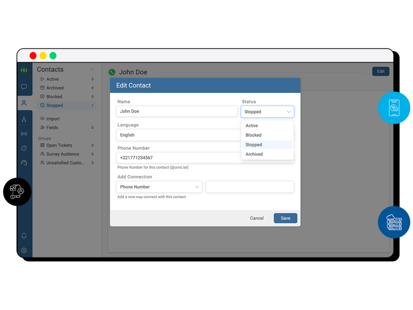
Task: Click the red window close dot
Action: click(33, 56)
